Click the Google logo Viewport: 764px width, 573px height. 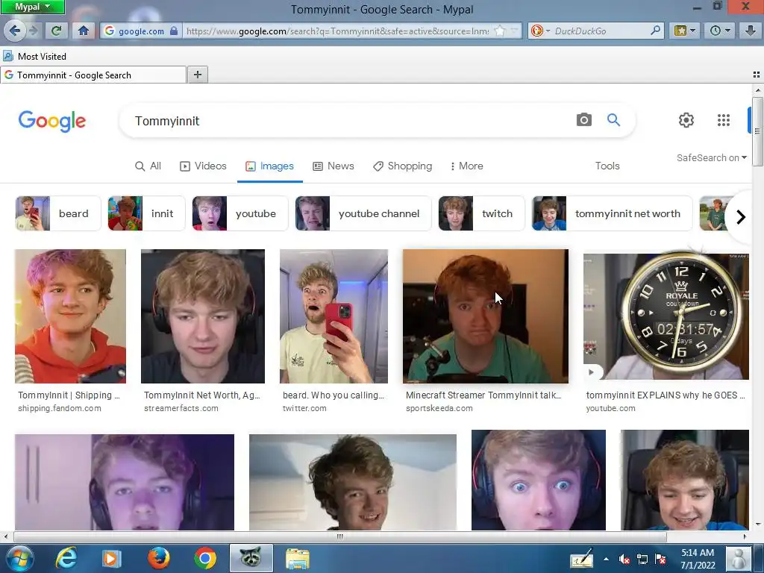coord(52,121)
